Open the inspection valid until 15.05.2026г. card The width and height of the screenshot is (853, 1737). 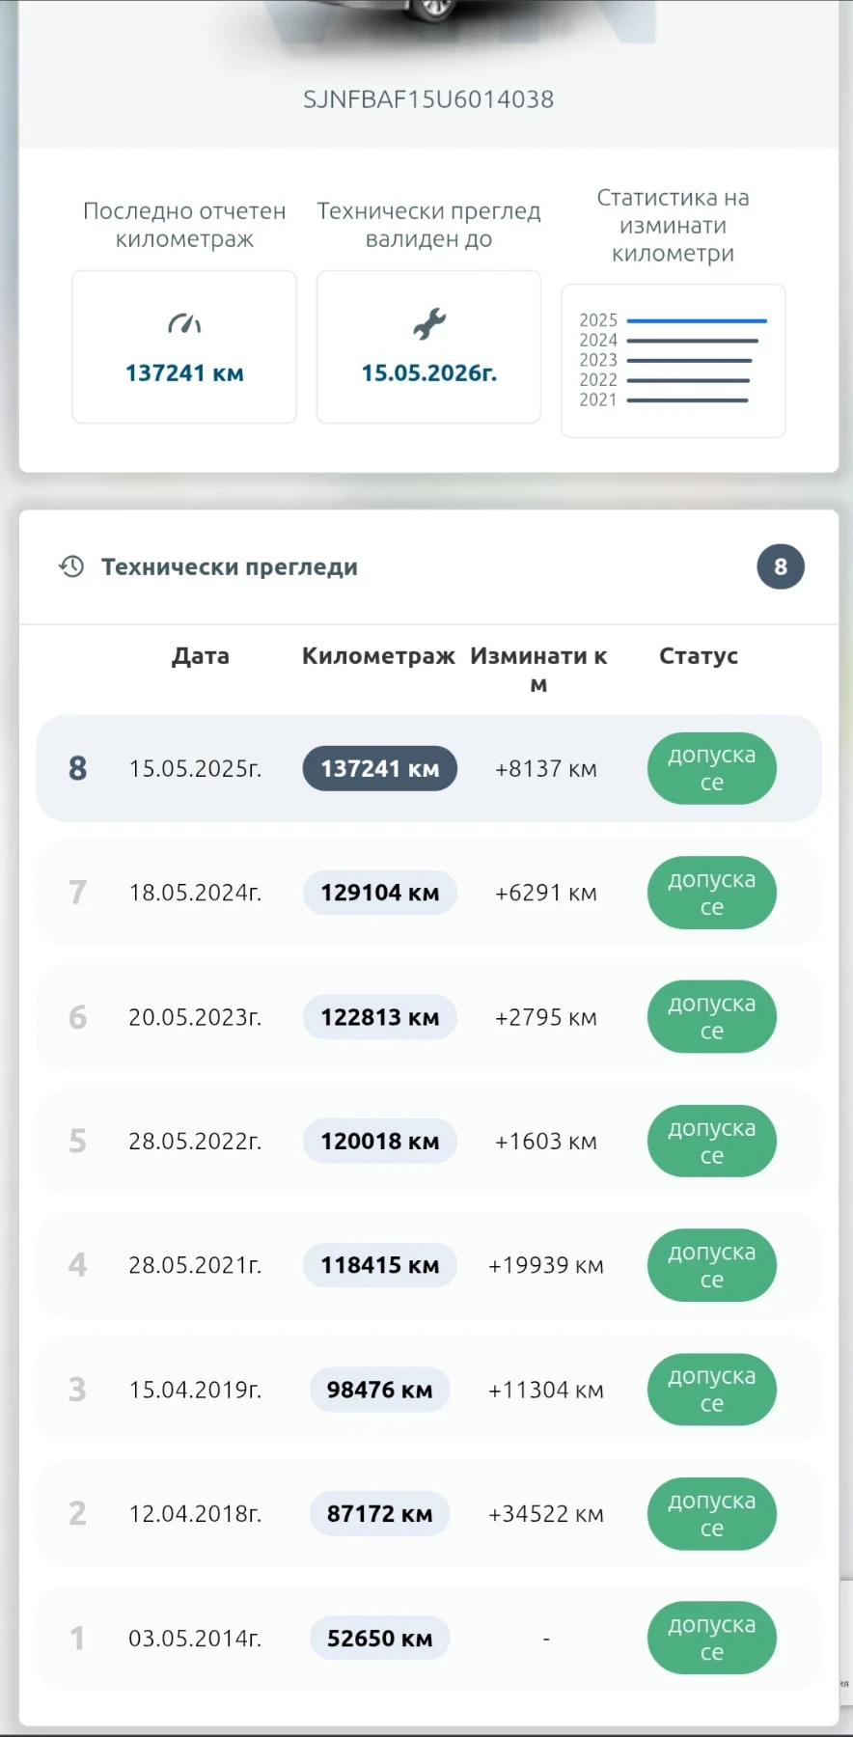tap(429, 346)
